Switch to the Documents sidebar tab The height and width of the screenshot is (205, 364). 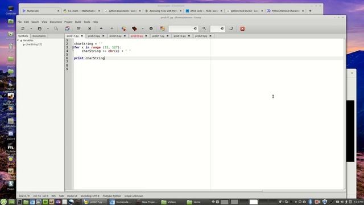coord(39,36)
